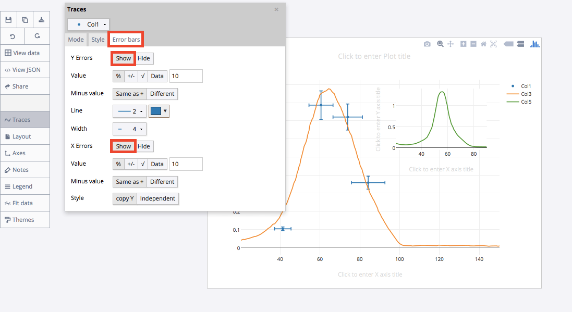The image size is (572, 312).
Task: Hide X Errors
Action: click(x=144, y=146)
